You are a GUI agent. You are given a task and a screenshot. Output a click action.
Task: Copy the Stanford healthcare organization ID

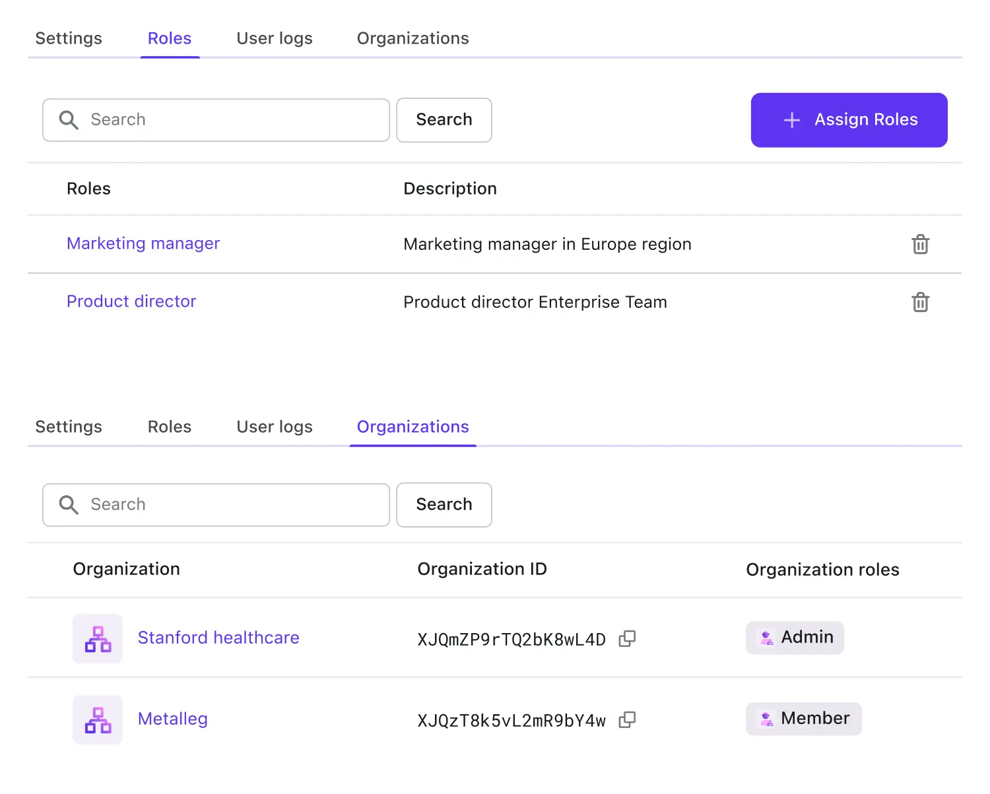pyautogui.click(x=627, y=638)
